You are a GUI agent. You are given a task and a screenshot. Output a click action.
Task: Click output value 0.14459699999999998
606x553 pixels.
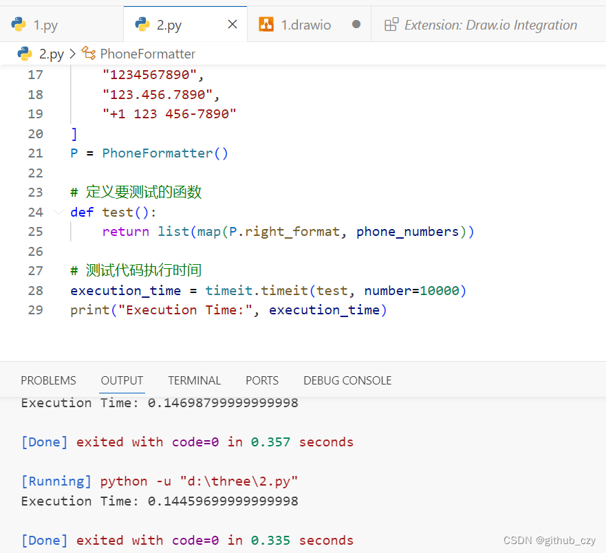223,501
